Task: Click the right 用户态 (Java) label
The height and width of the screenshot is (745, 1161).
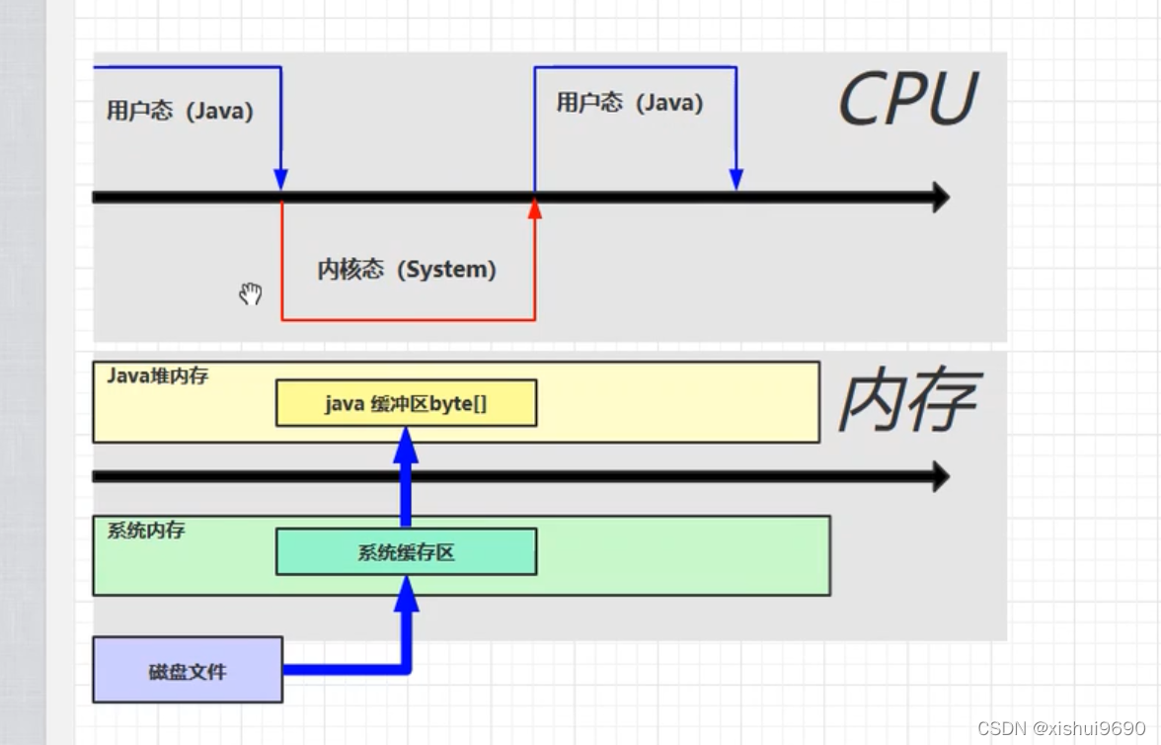Action: point(629,102)
